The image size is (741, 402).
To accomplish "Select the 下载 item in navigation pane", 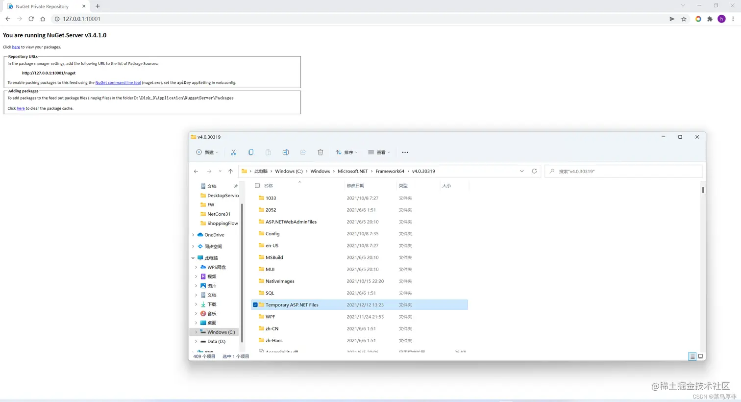I will (212, 304).
